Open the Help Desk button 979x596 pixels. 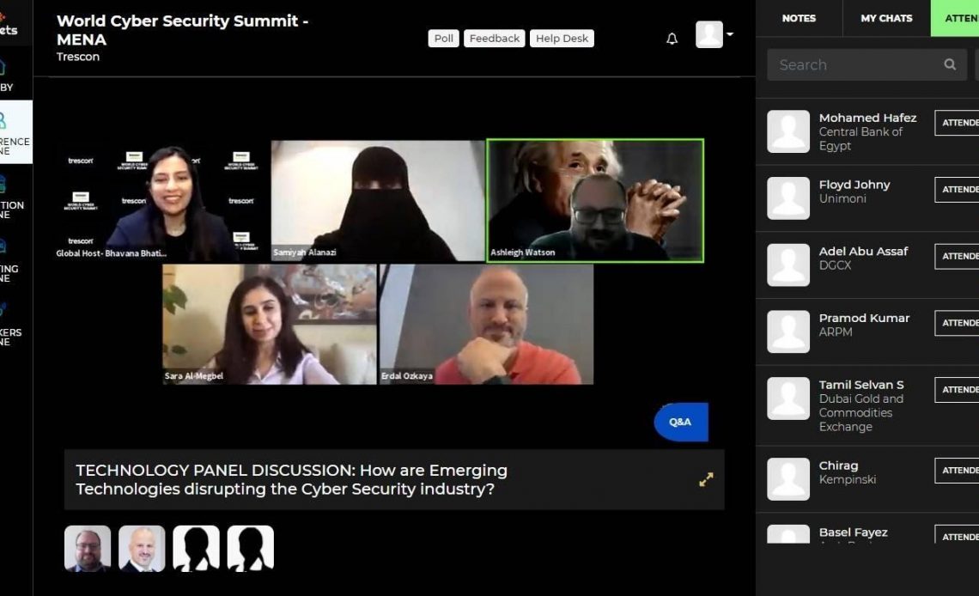coord(562,38)
